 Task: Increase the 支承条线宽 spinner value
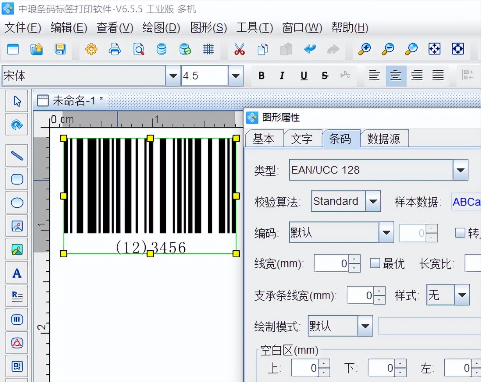coord(379,291)
